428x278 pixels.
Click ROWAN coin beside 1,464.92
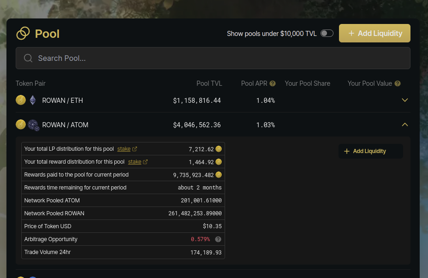[219, 162]
